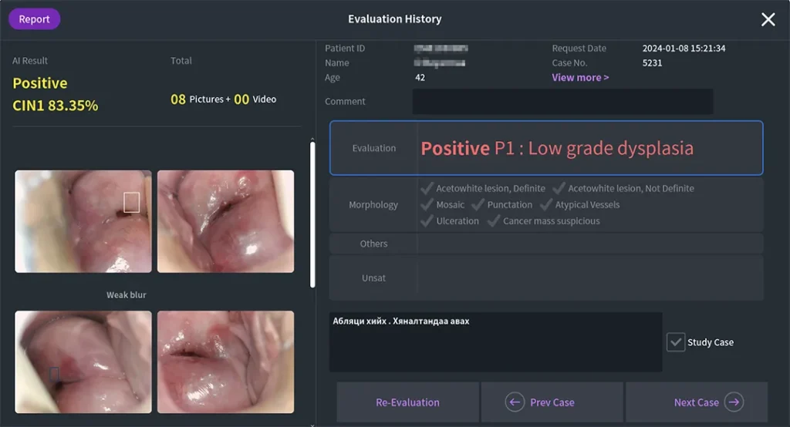Viewport: 790px width, 427px height.
Task: Click the Re-Evaluation button
Action: pyautogui.click(x=407, y=402)
